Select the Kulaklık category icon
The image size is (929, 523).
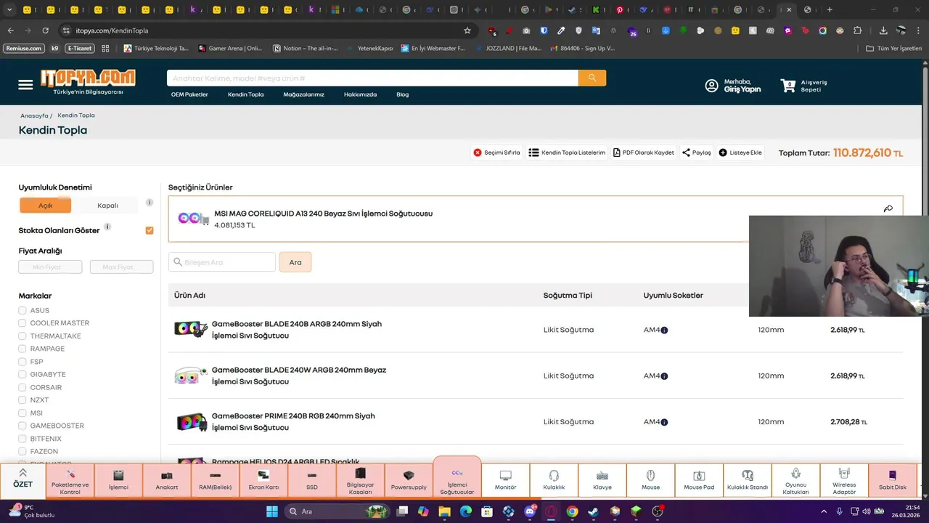point(554,480)
